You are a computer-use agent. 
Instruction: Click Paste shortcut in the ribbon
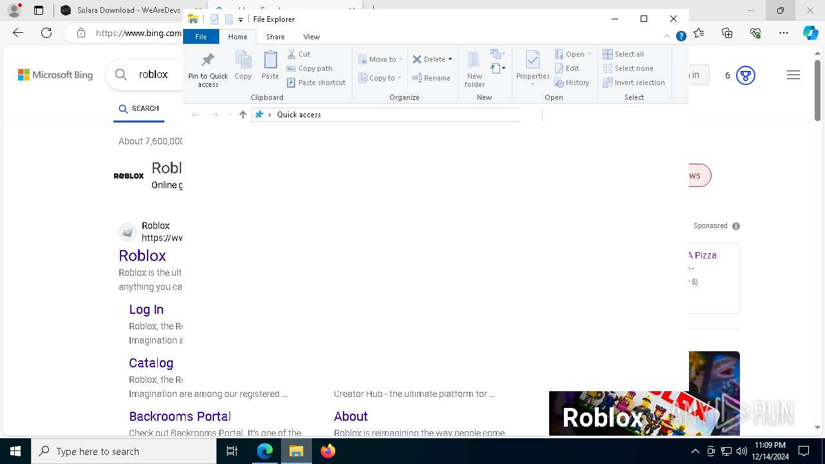point(316,82)
